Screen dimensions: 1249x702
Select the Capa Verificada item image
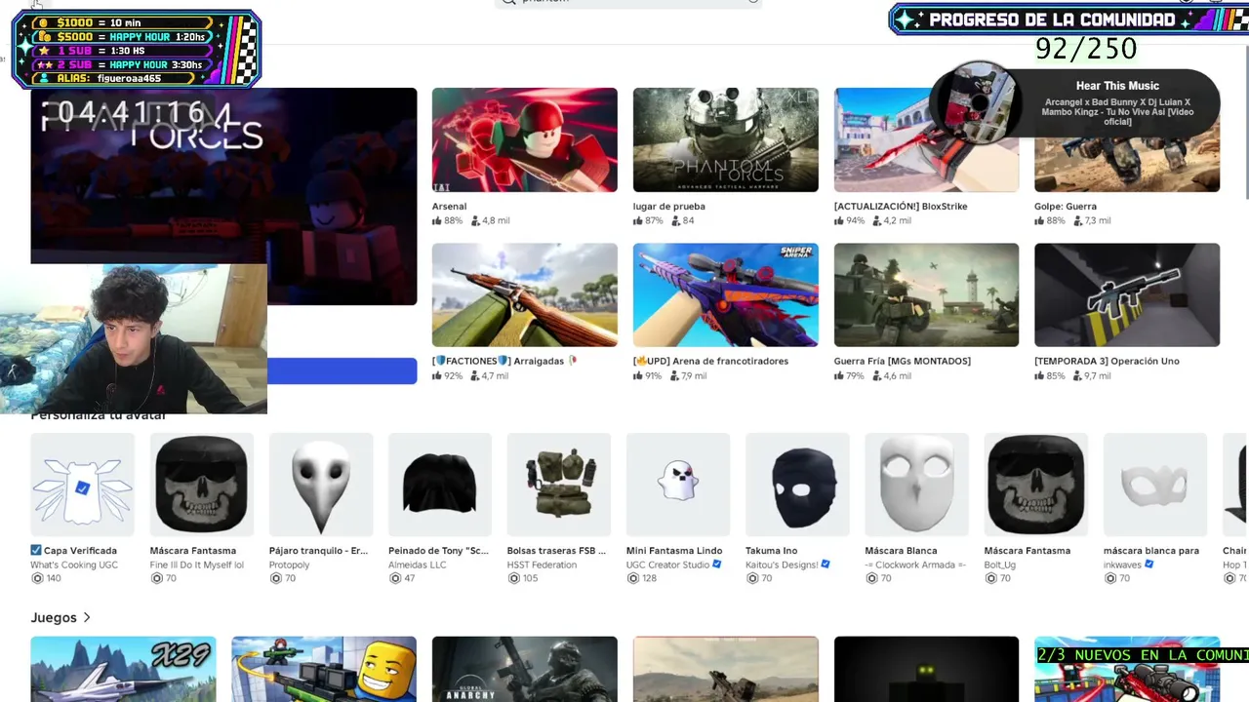(x=83, y=485)
